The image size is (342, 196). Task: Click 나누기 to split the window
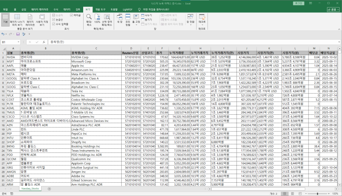(146, 15)
